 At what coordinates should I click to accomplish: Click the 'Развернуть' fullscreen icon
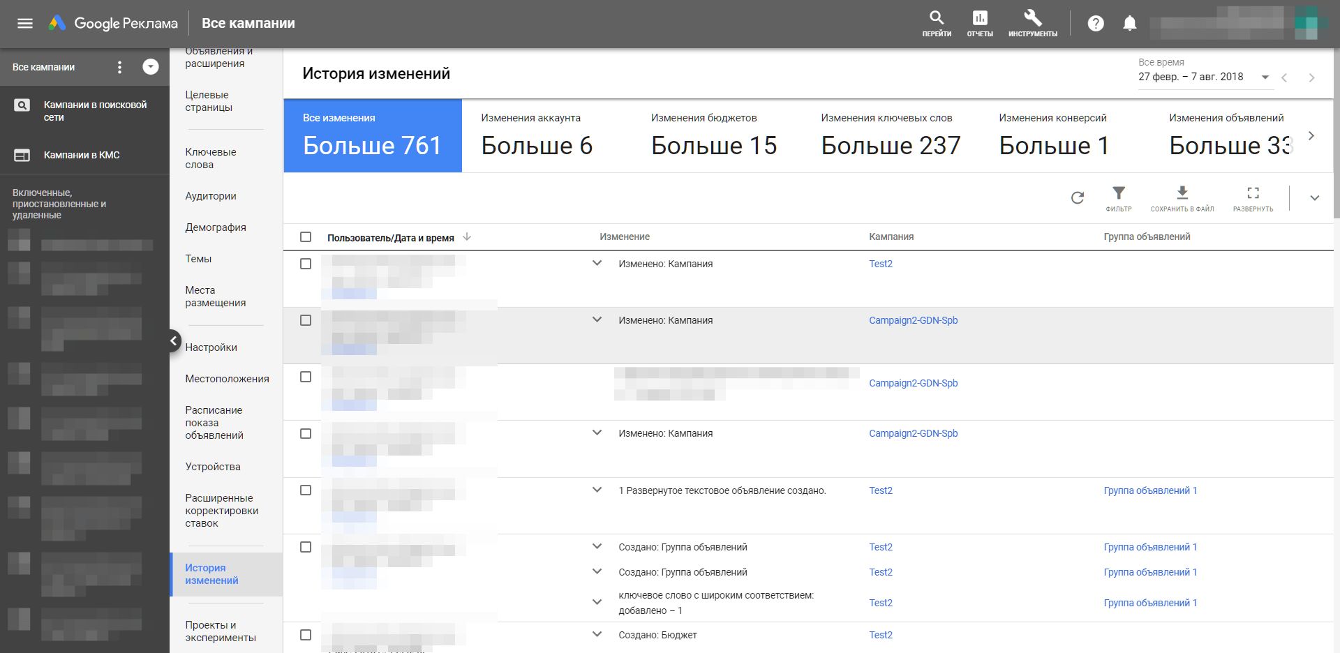pyautogui.click(x=1253, y=193)
